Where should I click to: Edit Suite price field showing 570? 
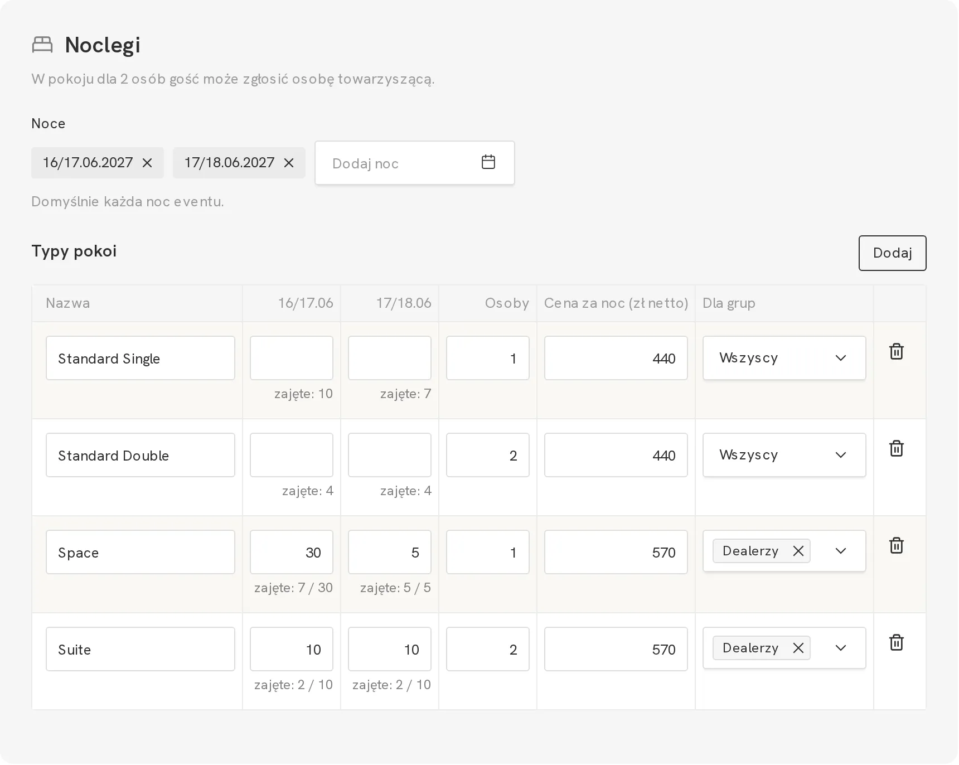pos(616,649)
